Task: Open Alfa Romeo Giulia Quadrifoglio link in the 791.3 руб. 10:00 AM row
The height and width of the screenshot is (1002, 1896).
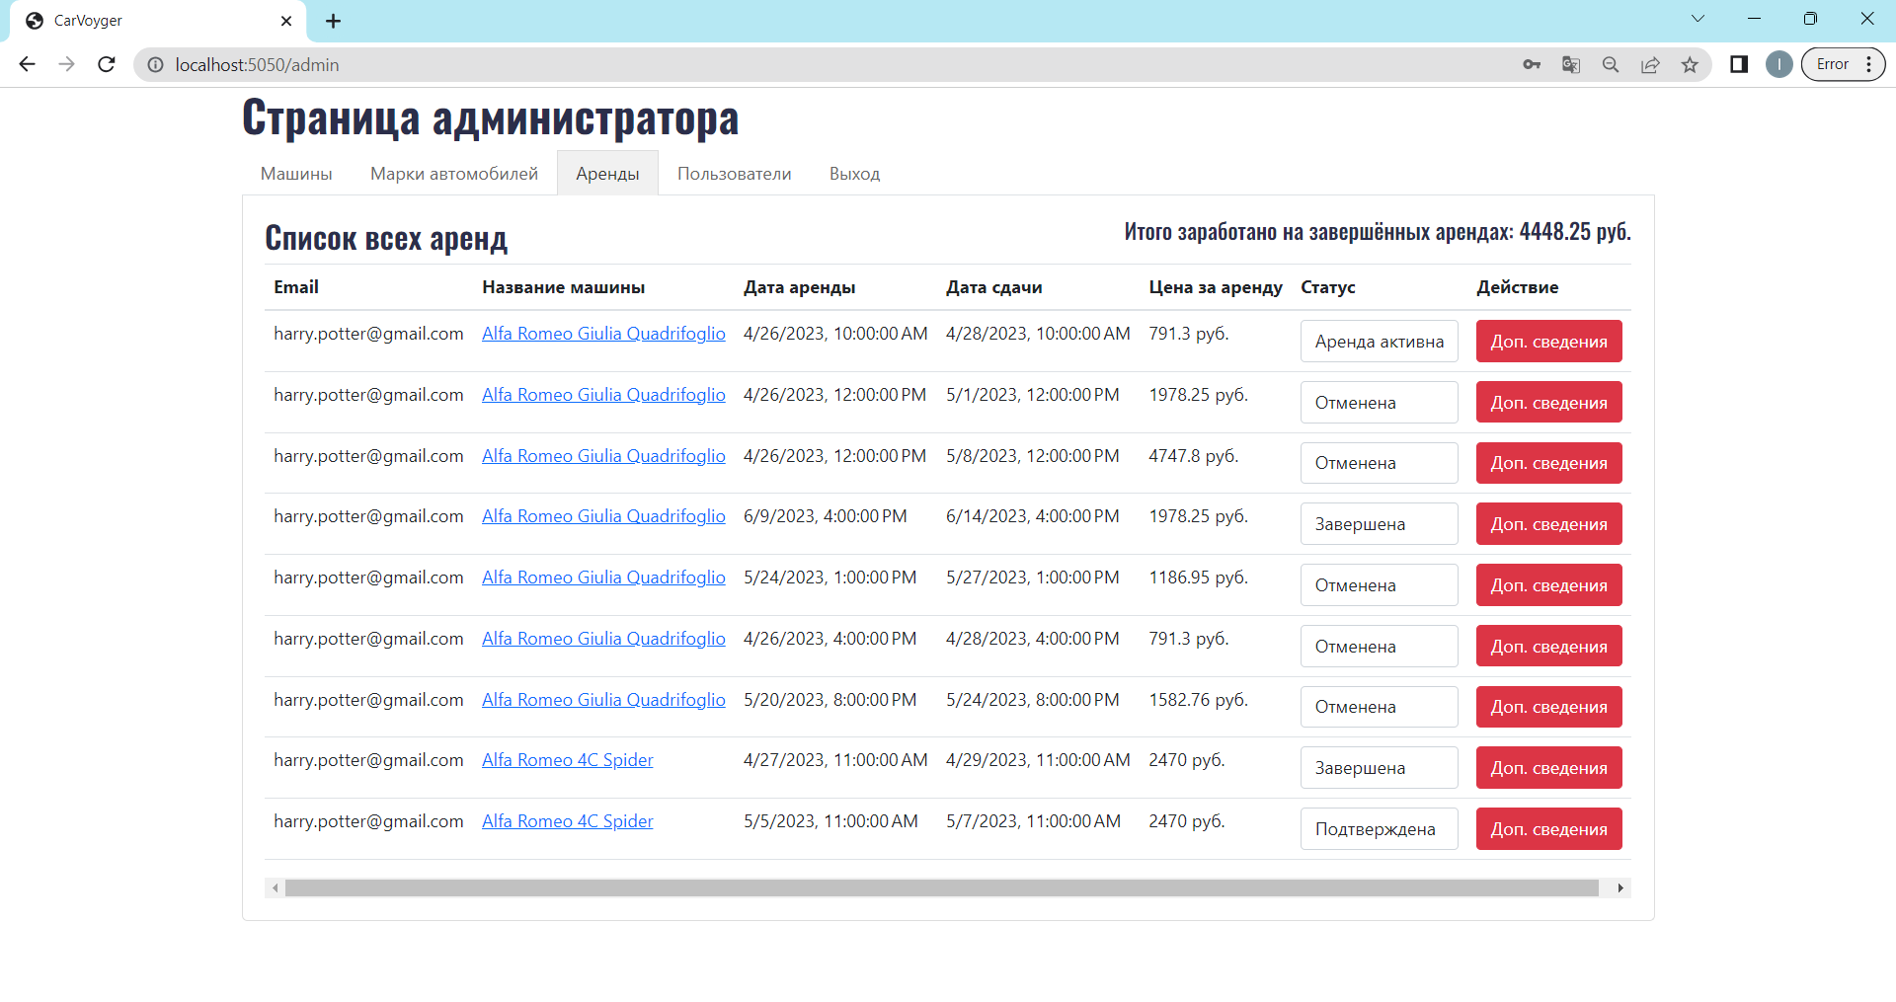Action: pos(603,334)
